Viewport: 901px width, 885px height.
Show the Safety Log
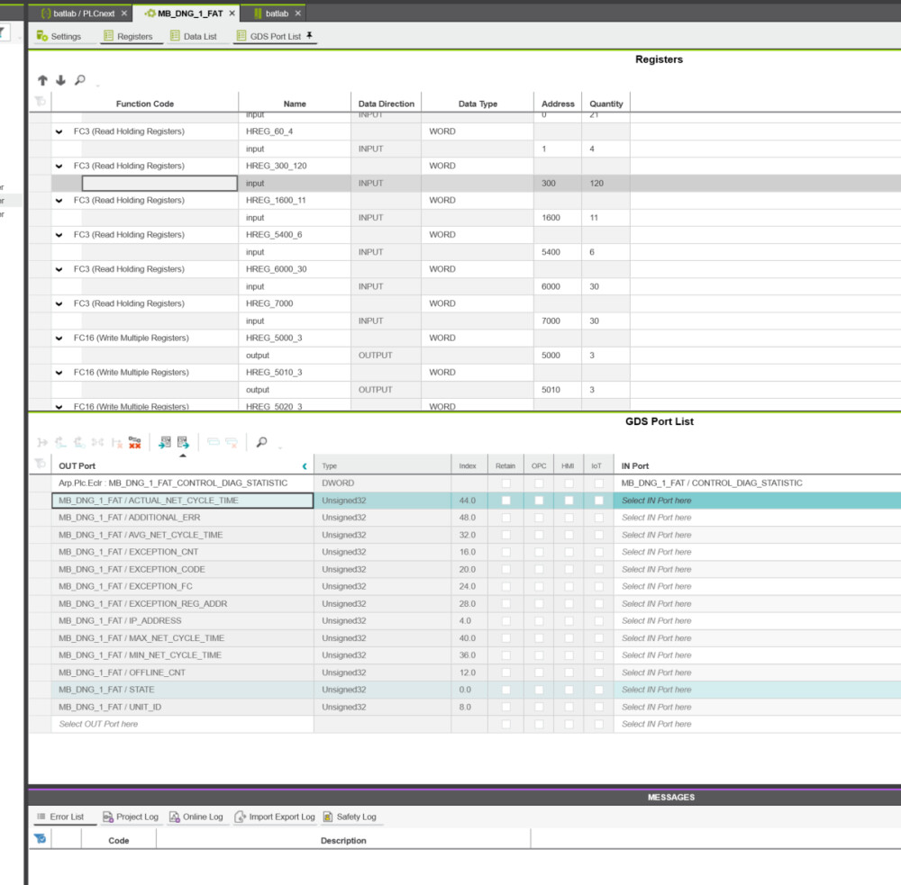pos(350,817)
